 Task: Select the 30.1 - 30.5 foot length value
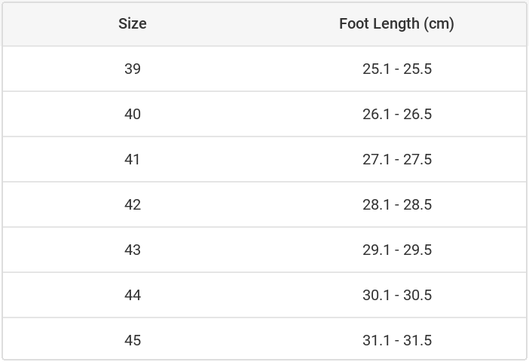click(396, 295)
